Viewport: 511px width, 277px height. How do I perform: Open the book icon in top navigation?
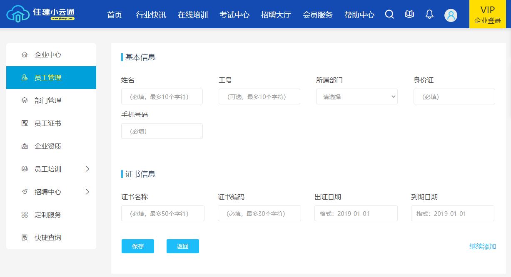[x=409, y=15]
